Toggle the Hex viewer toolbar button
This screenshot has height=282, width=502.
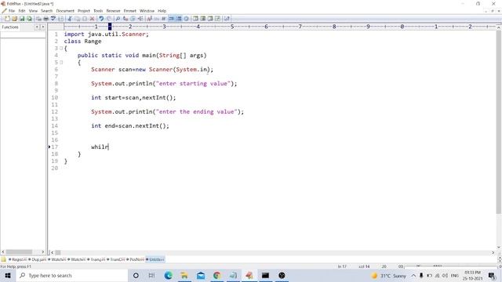click(x=156, y=19)
